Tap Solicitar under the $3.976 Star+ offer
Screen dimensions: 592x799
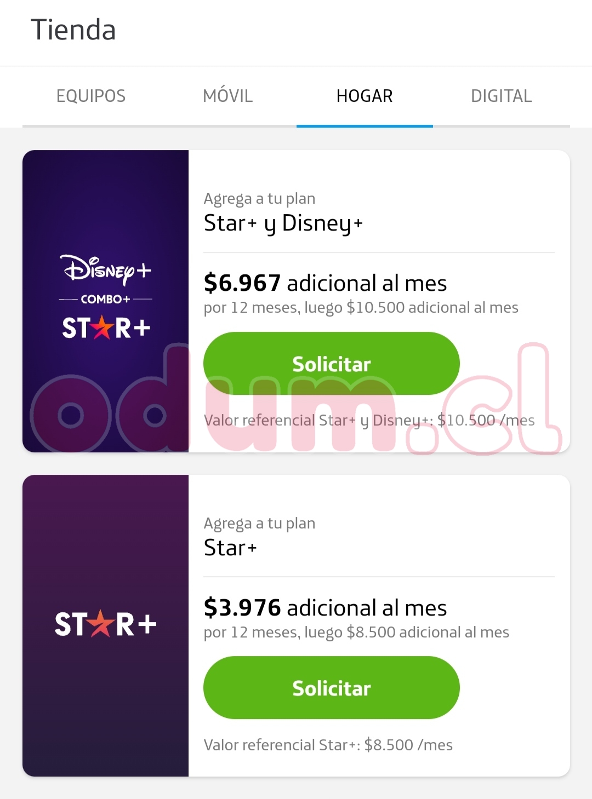[x=331, y=688]
